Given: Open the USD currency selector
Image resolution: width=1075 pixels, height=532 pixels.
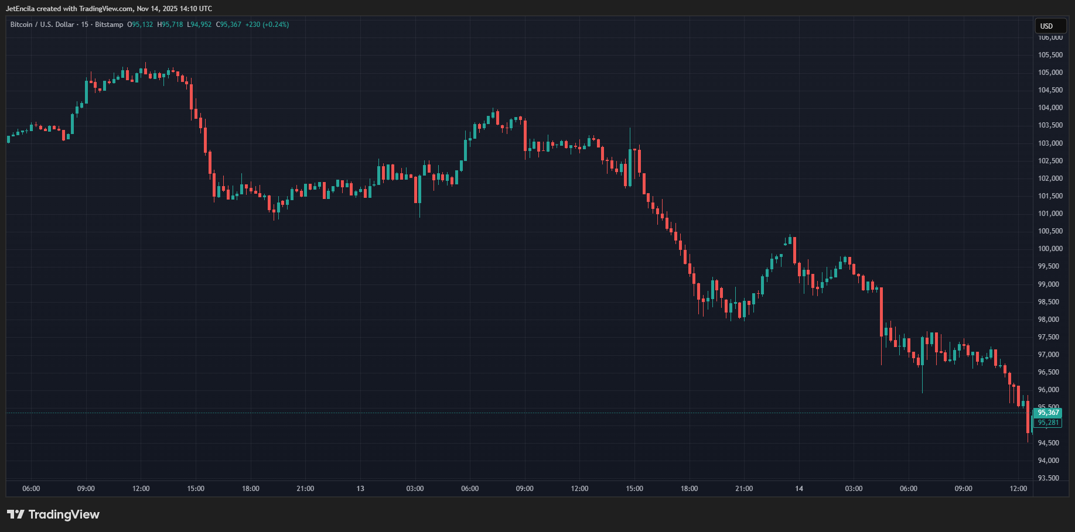Looking at the screenshot, I should click(x=1049, y=26).
